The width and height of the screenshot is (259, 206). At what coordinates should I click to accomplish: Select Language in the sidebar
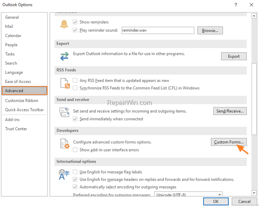24,72
